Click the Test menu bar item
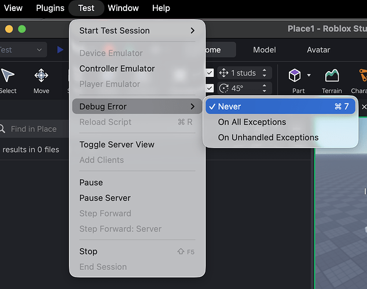This screenshot has width=367, height=289. pos(86,8)
